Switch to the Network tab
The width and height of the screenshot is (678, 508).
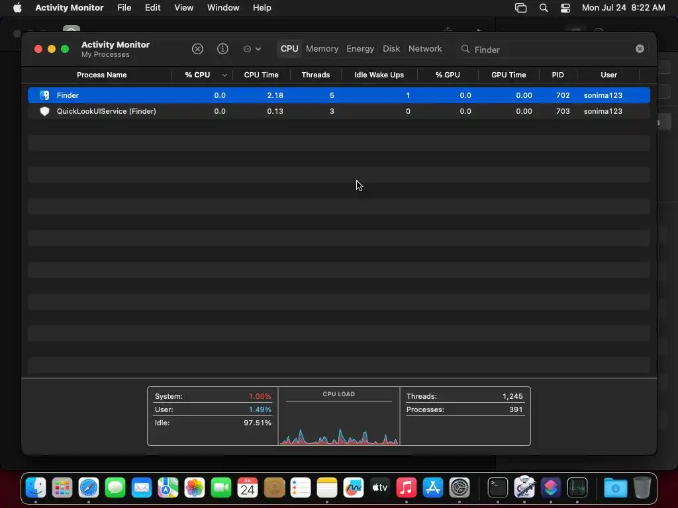pos(425,49)
